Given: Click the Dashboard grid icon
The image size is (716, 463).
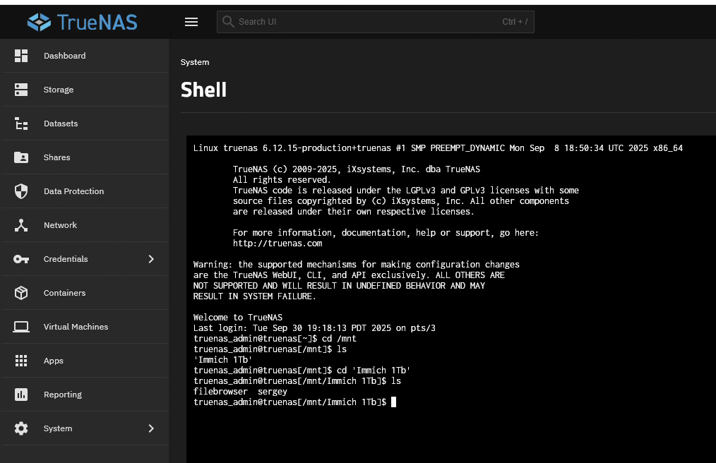Looking at the screenshot, I should click(x=21, y=56).
